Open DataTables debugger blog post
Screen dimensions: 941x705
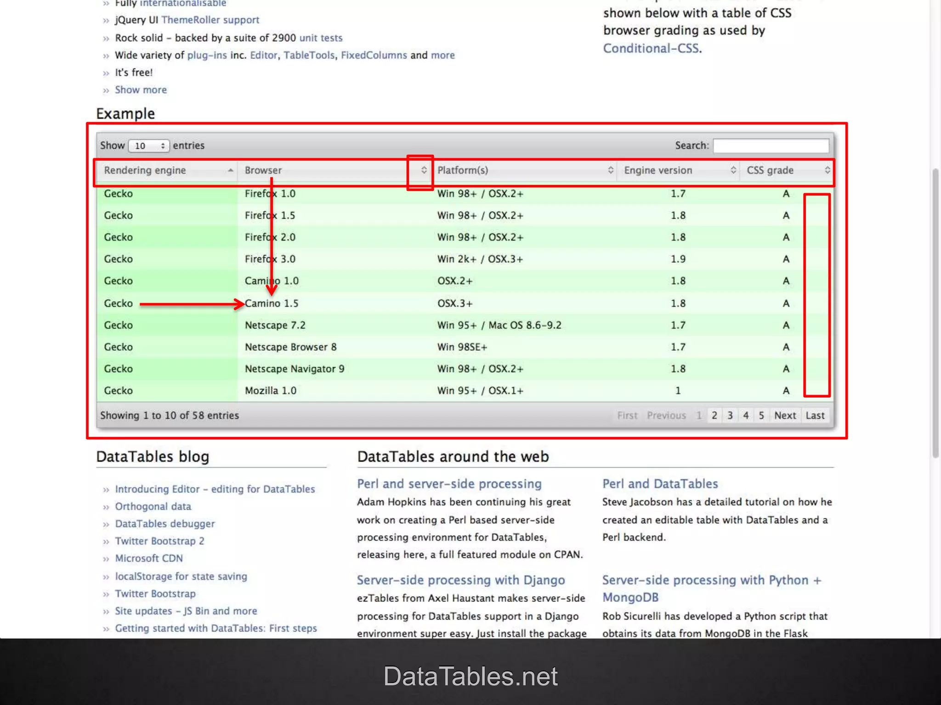(x=164, y=524)
